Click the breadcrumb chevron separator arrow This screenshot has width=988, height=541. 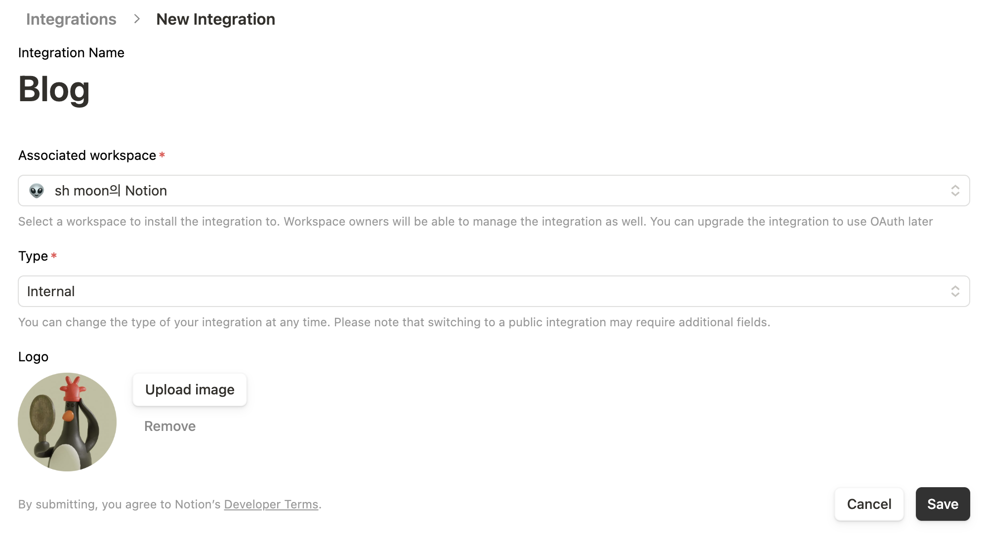[137, 19]
